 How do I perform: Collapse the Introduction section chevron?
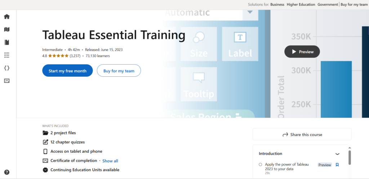(x=337, y=154)
